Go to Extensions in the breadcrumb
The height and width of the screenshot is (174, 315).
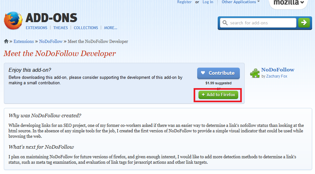[x=24, y=41]
